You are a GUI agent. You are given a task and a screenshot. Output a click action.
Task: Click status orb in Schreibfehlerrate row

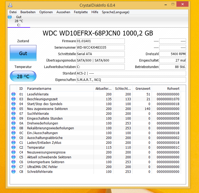coord(13,171)
